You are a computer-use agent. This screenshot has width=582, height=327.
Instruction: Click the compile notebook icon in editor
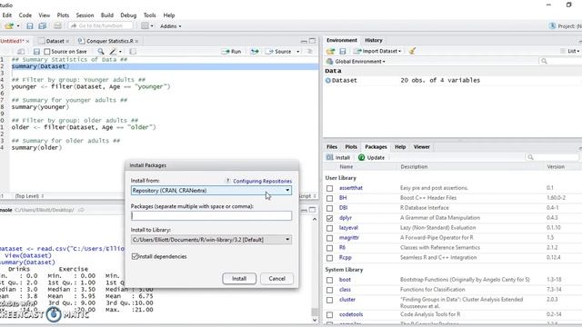[x=133, y=52]
